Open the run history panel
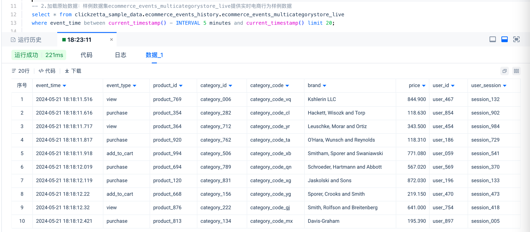The width and height of the screenshot is (530, 232). 26,40
